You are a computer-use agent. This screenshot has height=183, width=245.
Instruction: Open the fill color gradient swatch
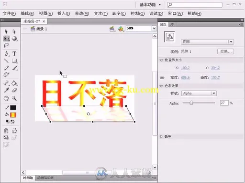[13, 115]
